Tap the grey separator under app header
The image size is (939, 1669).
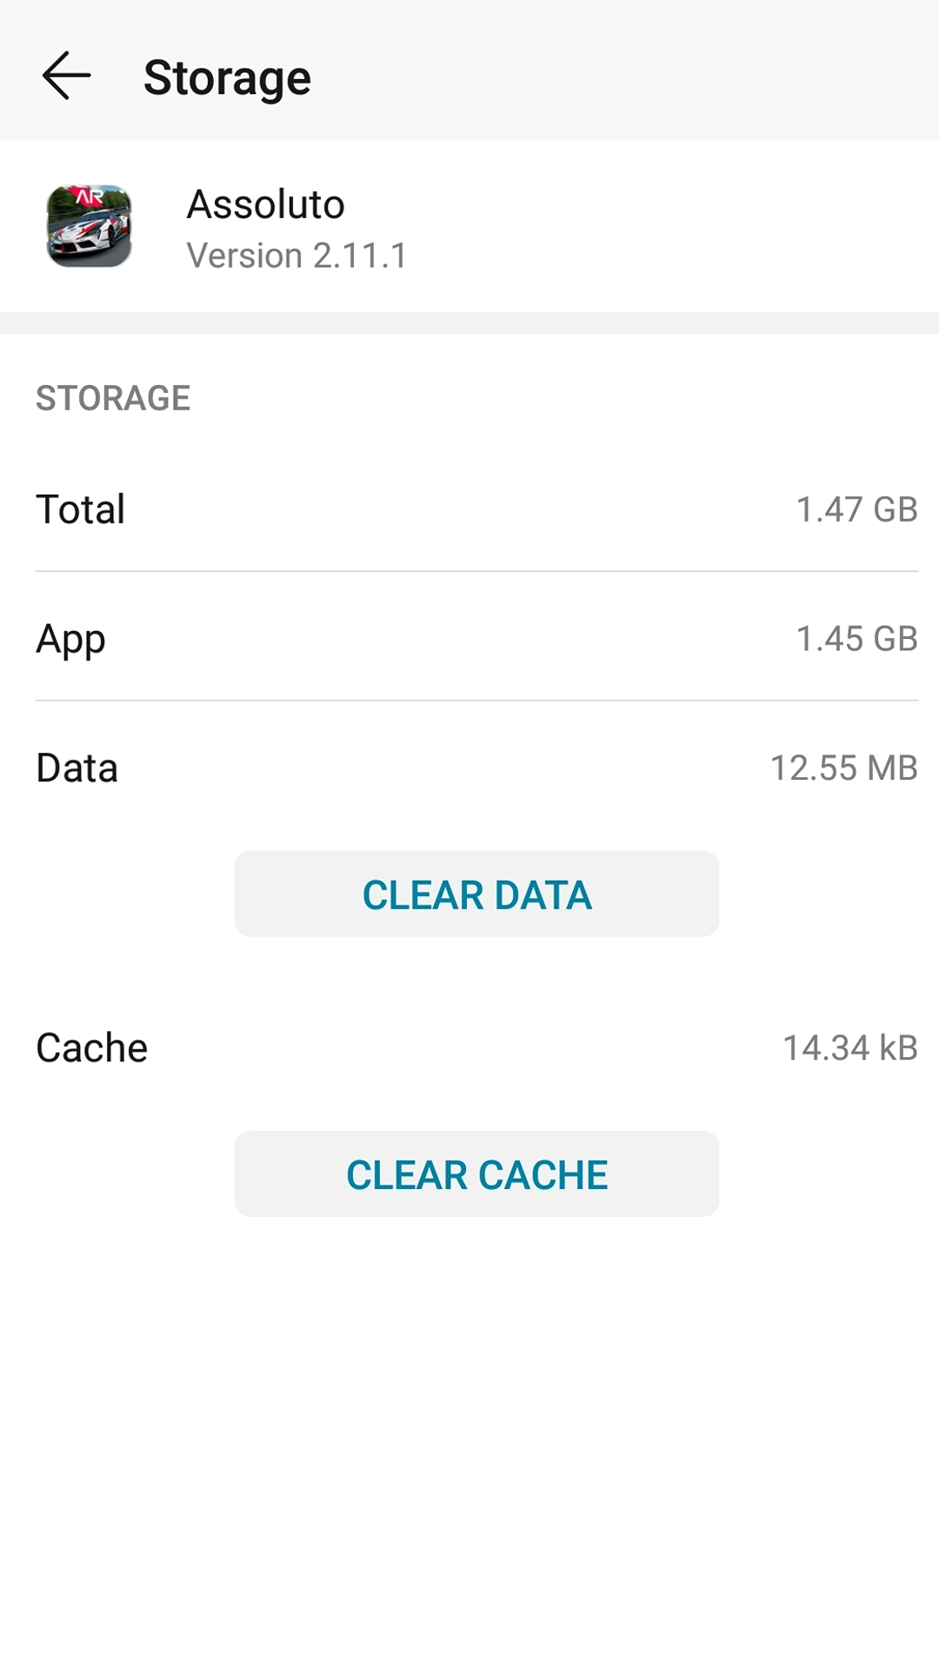point(469,322)
